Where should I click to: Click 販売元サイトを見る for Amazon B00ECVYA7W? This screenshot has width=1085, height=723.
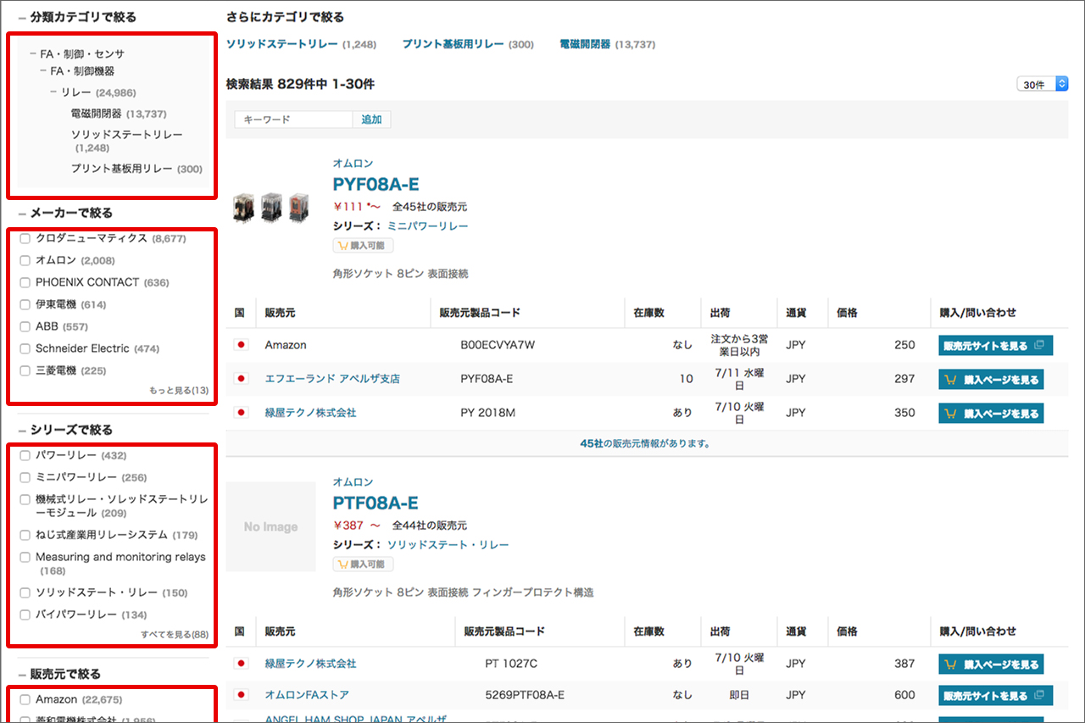995,346
